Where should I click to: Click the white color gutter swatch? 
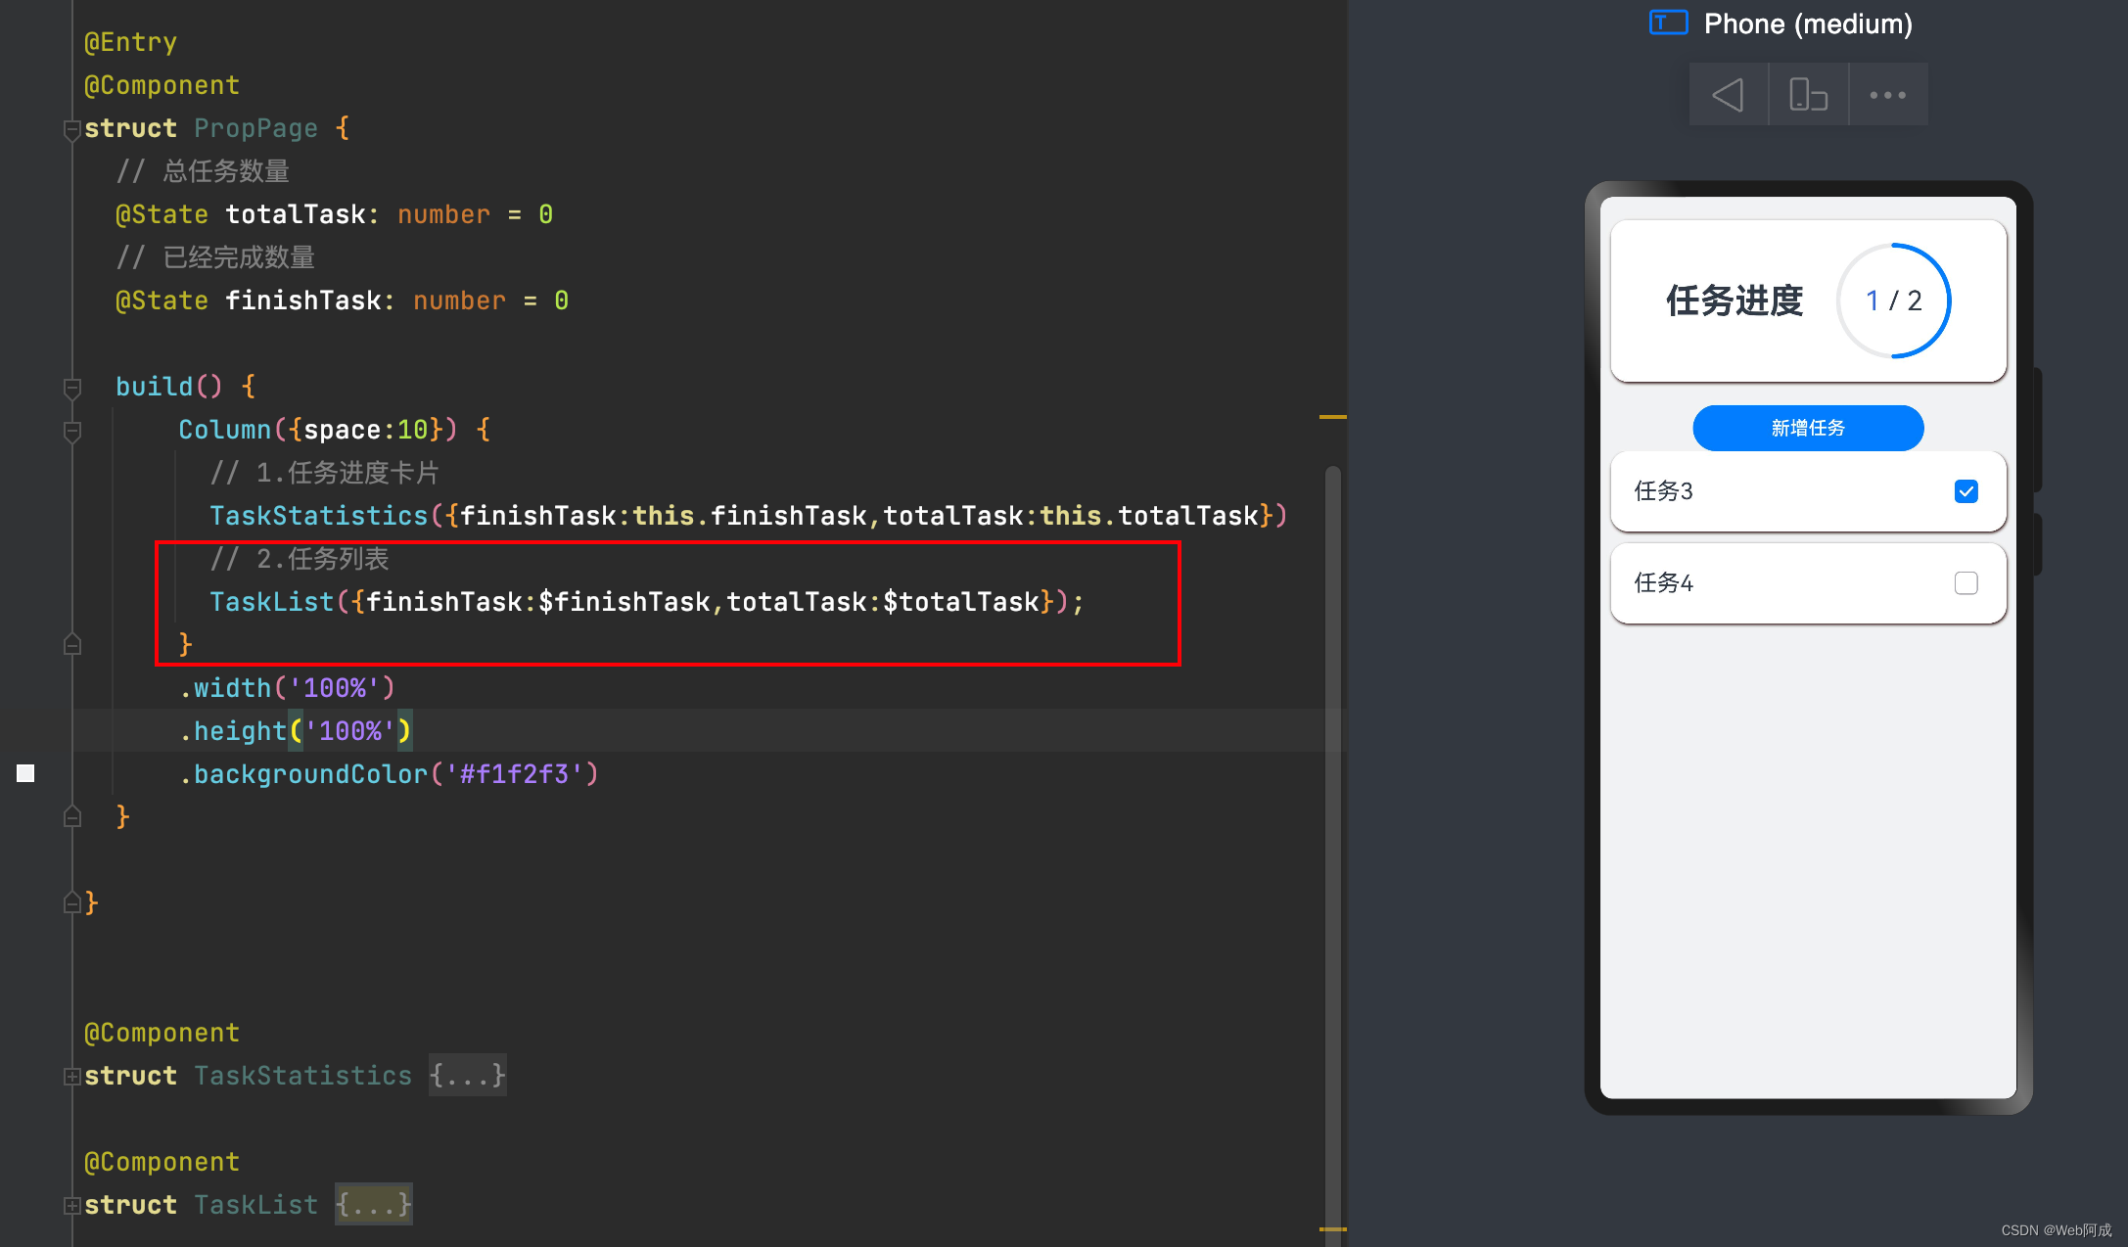pos(26,773)
